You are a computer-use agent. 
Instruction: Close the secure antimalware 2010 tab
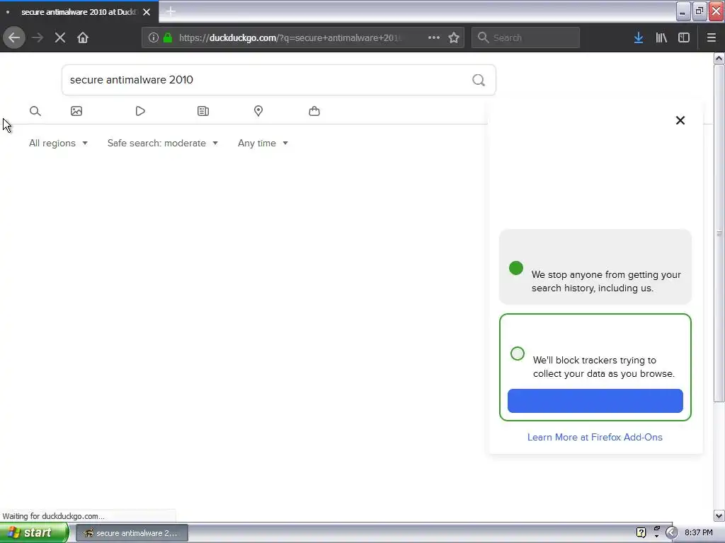[x=147, y=12]
